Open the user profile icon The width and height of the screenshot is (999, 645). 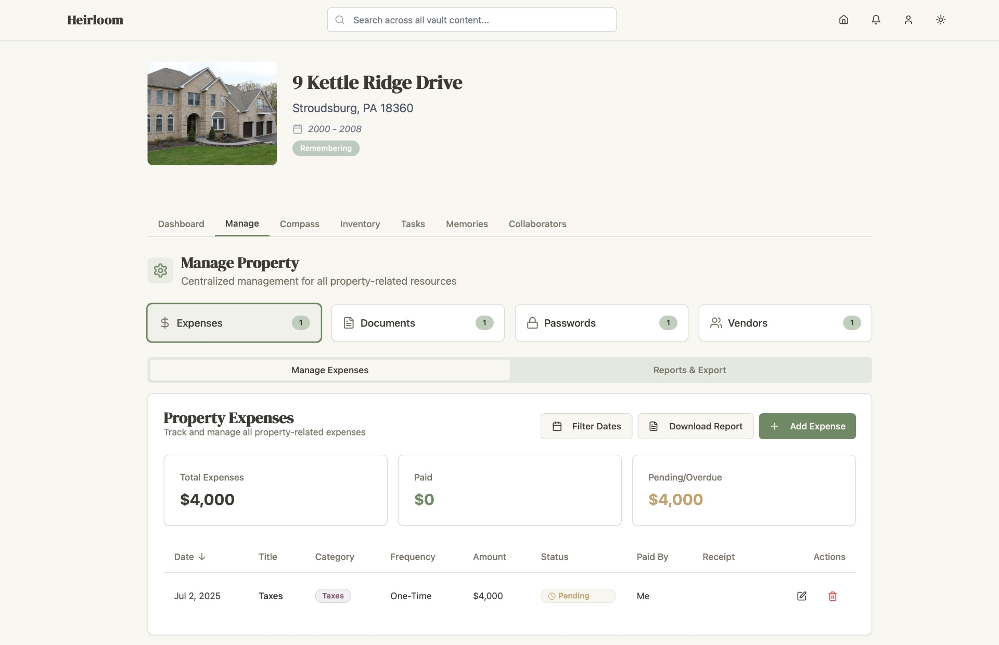pyautogui.click(x=908, y=20)
